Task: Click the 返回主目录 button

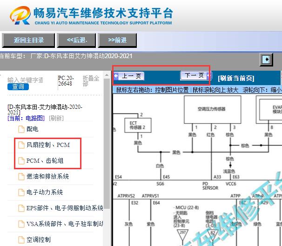Action: pyautogui.click(x=28, y=40)
